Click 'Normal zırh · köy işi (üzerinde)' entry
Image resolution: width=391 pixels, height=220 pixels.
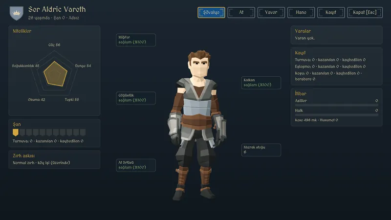[x=42, y=163]
